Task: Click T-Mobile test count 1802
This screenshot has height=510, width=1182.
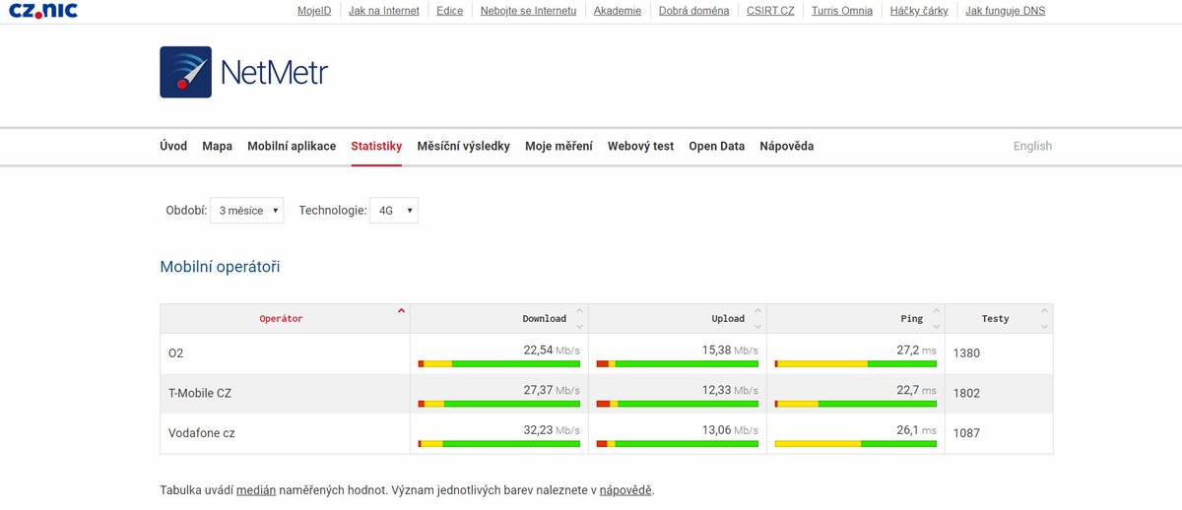Action: click(966, 393)
